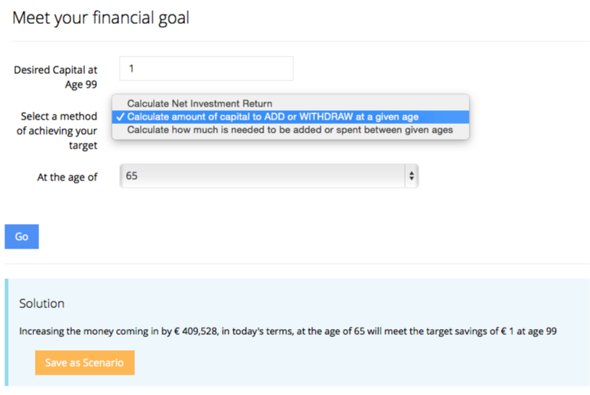Viewport: 590px width, 395px height.
Task: Click the At the age of label
Action: [67, 177]
